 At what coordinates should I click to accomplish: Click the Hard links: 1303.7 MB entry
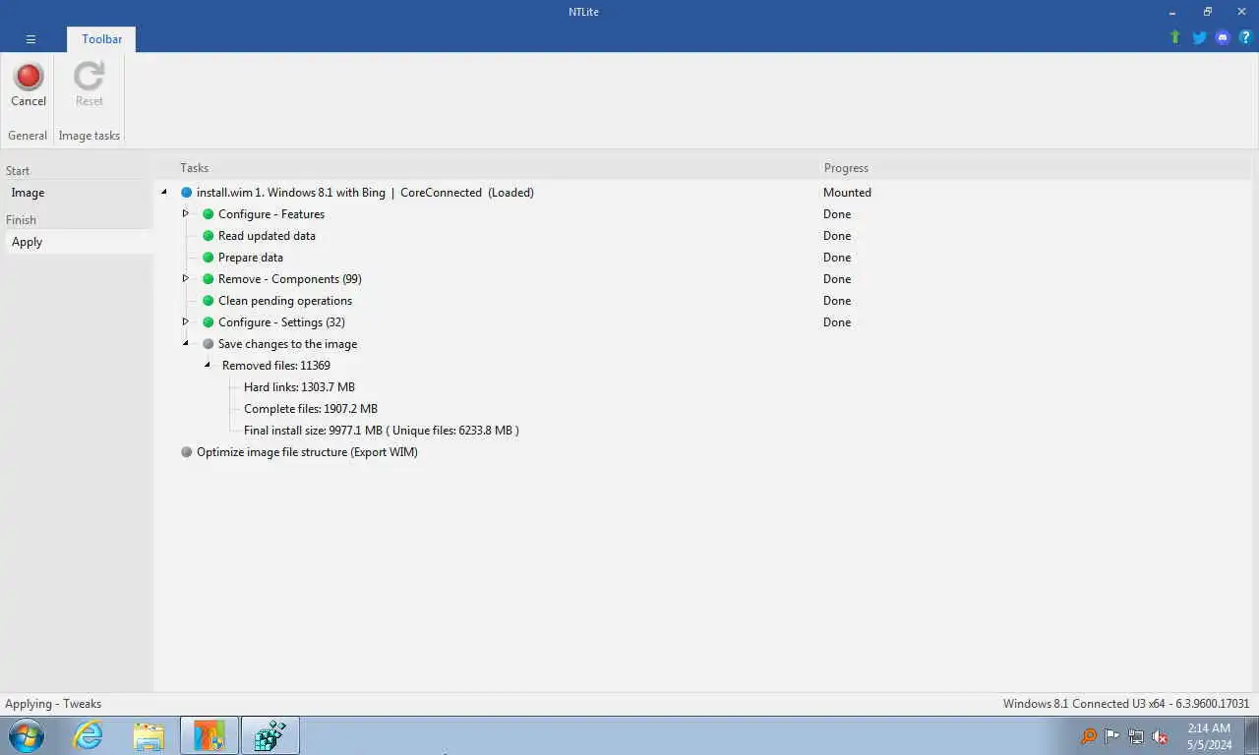[299, 387]
